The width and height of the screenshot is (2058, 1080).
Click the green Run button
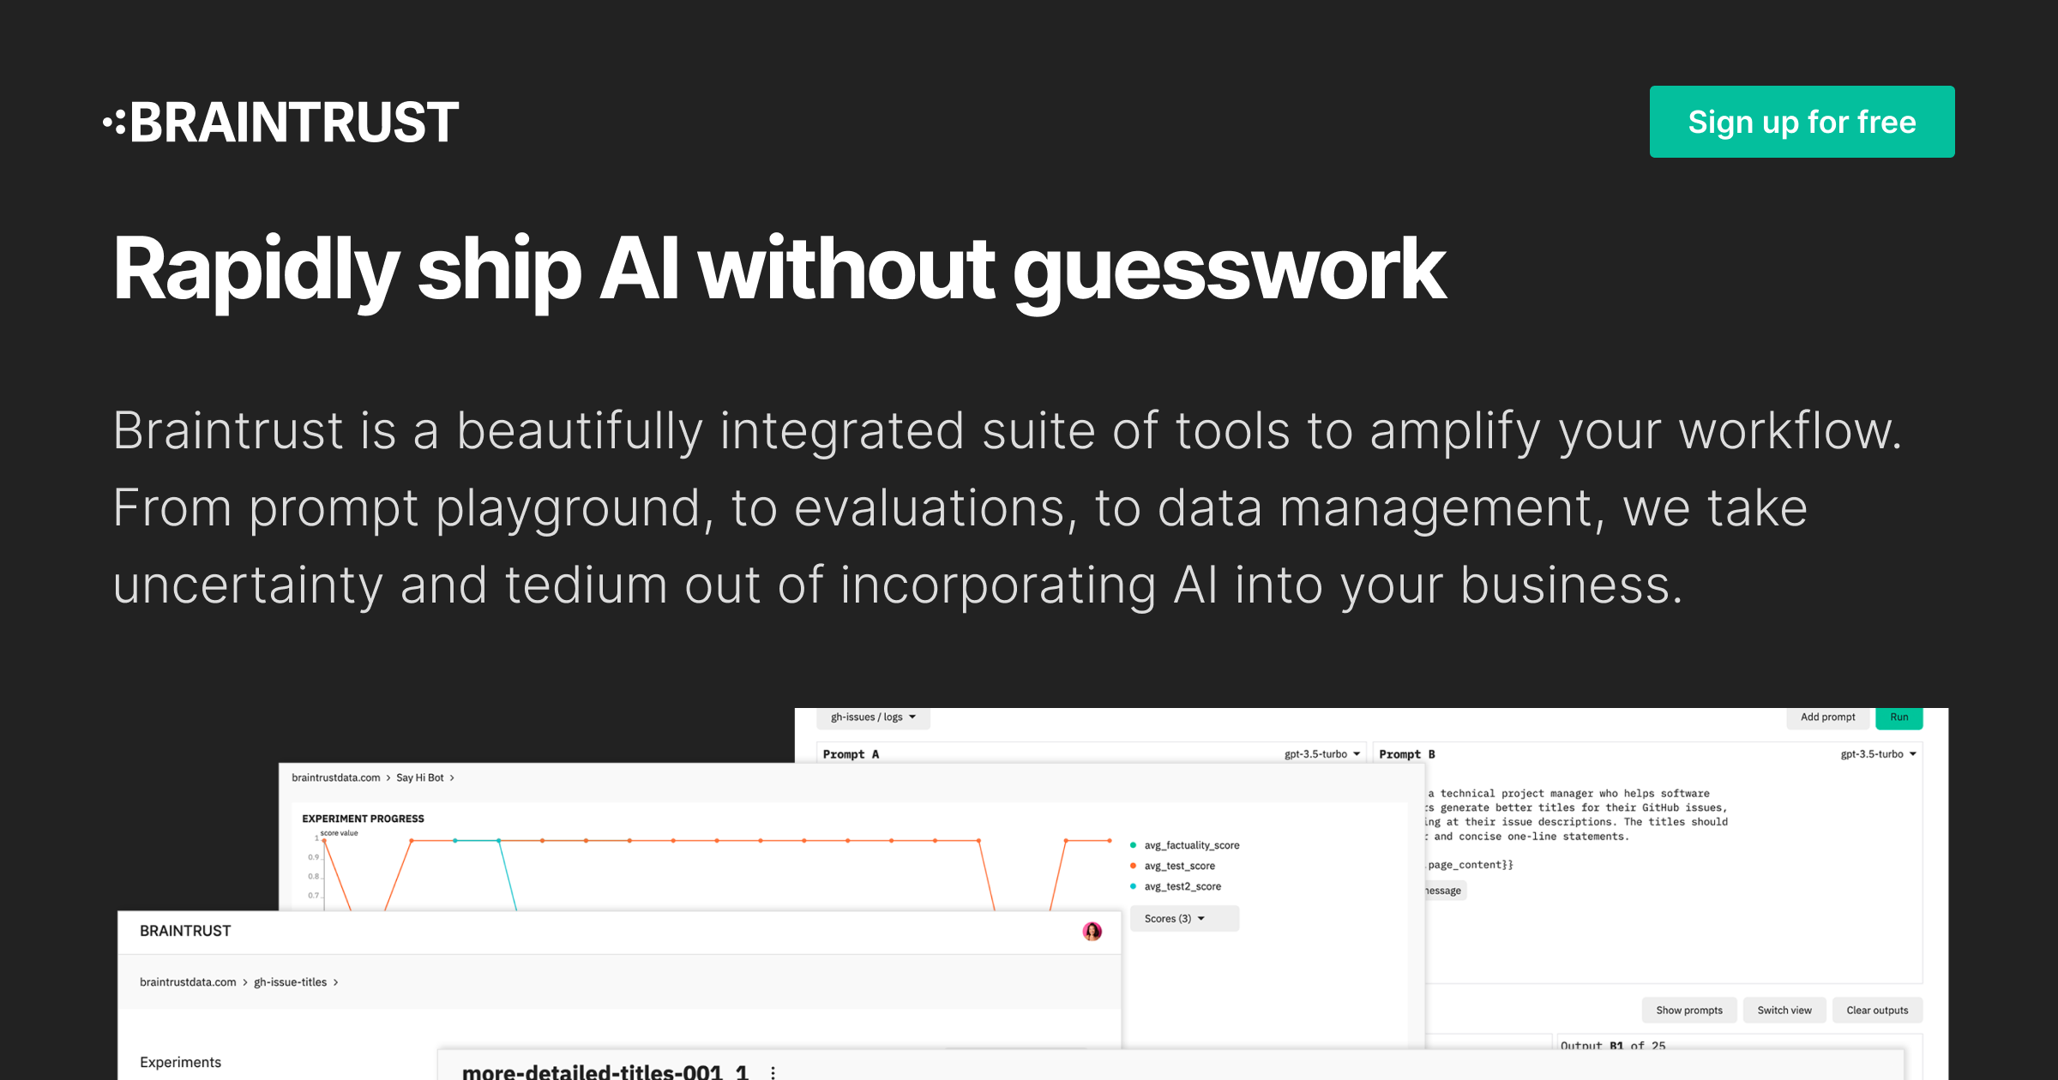pyautogui.click(x=1899, y=717)
